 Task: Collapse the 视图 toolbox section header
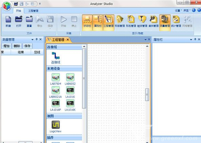[64, 116]
